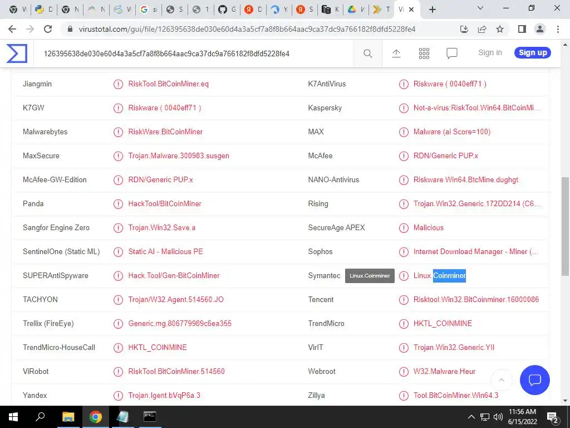Open Windows taskbar search
The image size is (570, 428).
[40, 417]
